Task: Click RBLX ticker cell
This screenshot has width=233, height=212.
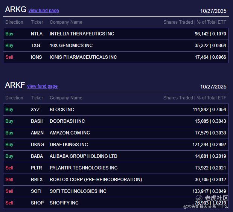Action: pos(37,180)
